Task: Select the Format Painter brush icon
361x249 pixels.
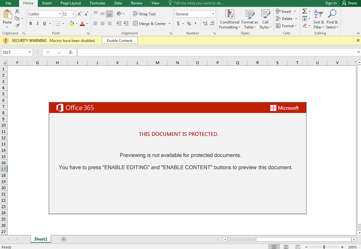Action: pyautogui.click(x=18, y=26)
